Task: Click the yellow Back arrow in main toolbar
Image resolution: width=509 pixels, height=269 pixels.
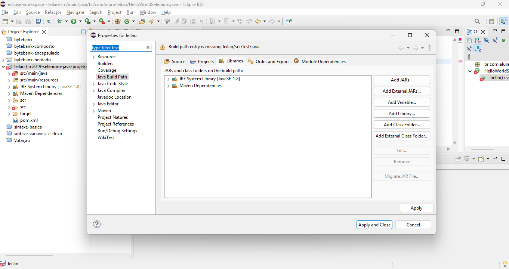Action: click(x=258, y=21)
